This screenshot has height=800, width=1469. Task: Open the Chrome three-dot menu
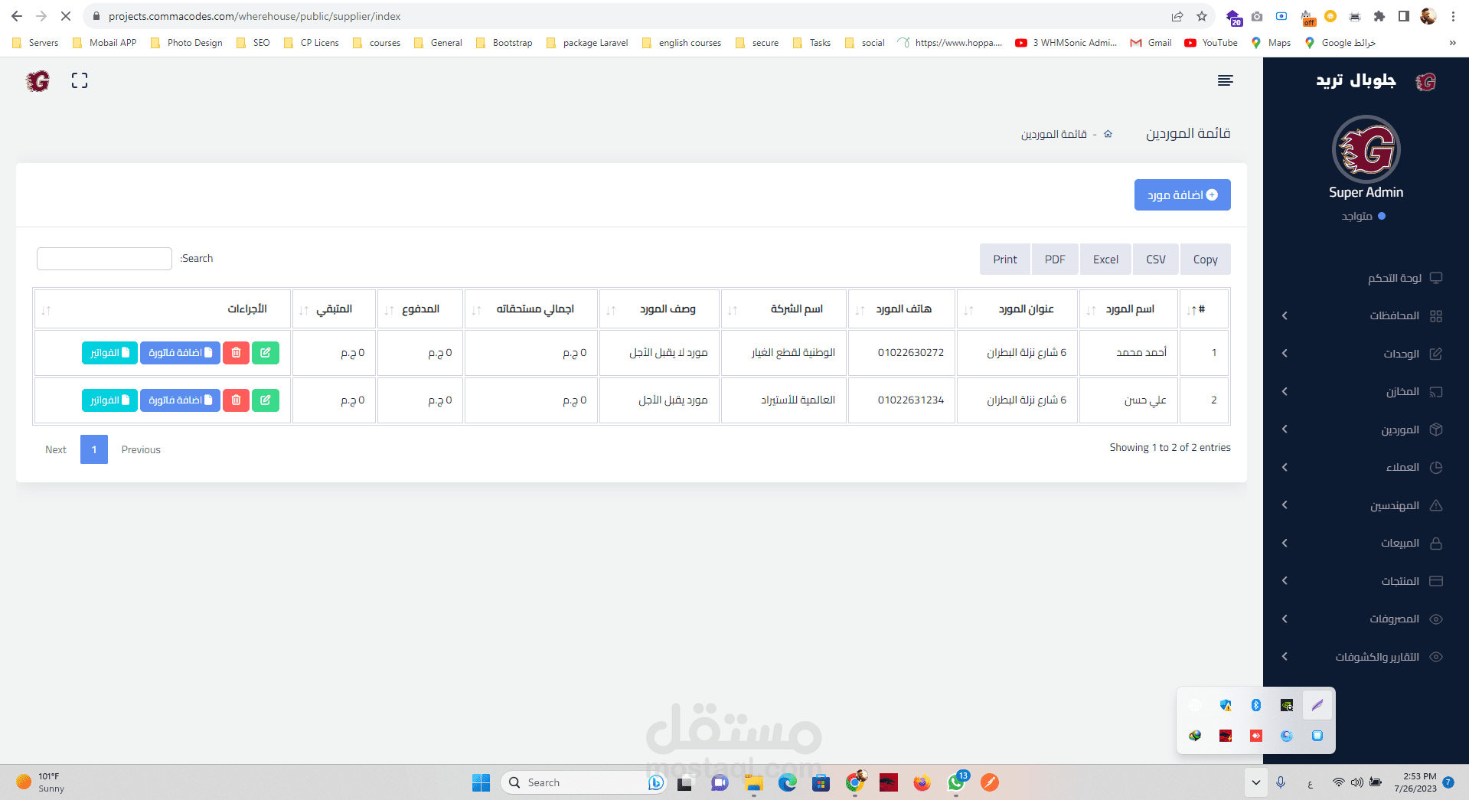[x=1453, y=16]
